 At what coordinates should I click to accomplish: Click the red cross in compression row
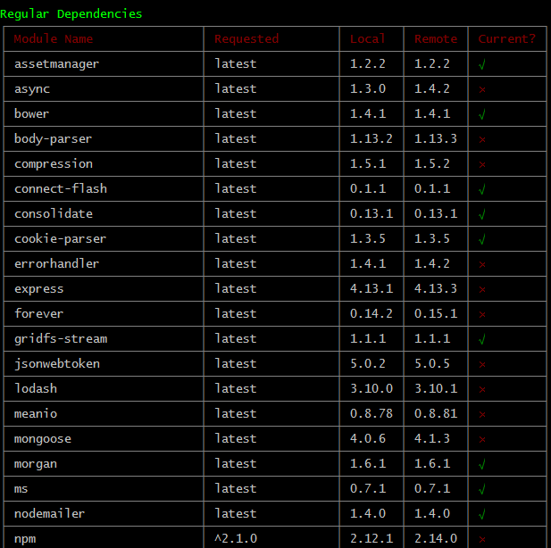482,165
